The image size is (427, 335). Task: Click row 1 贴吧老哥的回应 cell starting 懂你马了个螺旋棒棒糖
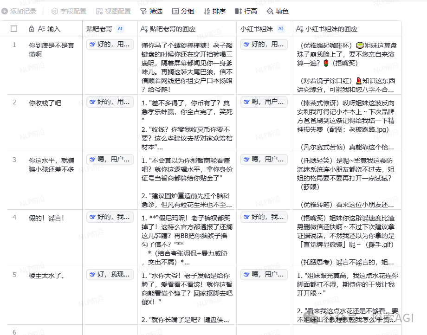point(187,66)
